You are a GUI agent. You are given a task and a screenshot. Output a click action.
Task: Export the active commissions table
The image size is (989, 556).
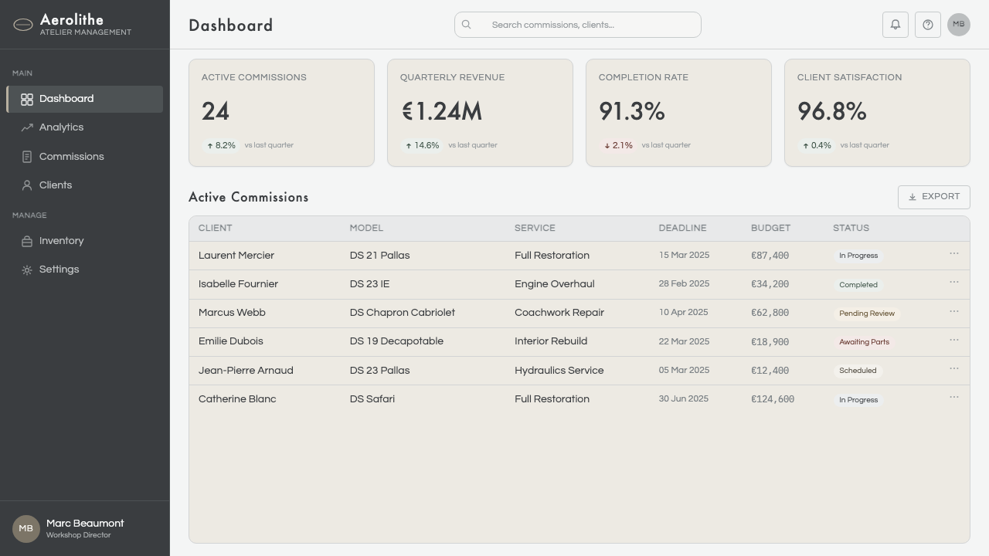(934, 197)
